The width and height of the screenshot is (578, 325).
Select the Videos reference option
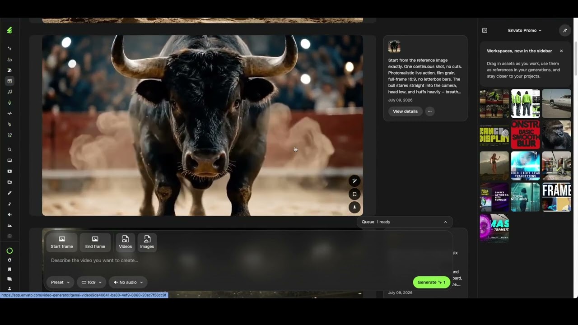click(126, 242)
